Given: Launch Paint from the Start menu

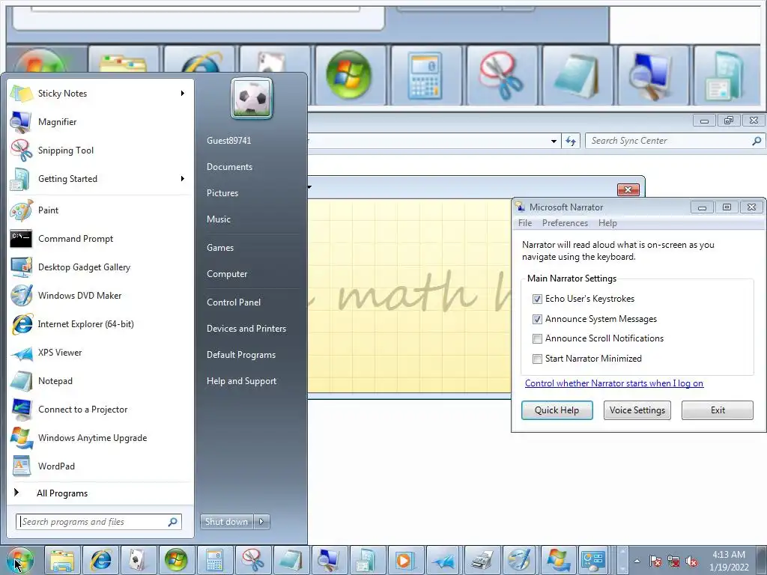Looking at the screenshot, I should (x=100, y=210).
